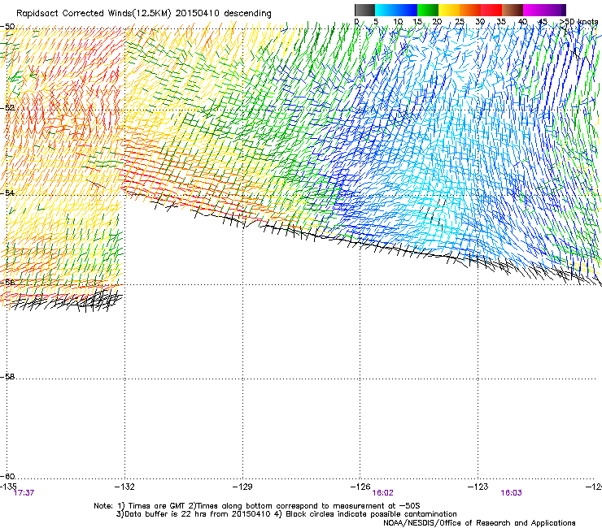Click the legend label '25'
The height and width of the screenshot is (528, 602).
[460, 22]
